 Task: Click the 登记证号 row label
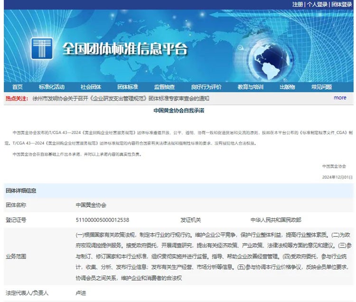(x=16, y=220)
